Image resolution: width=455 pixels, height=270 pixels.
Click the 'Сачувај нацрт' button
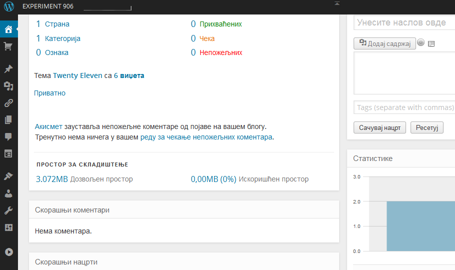click(x=380, y=127)
